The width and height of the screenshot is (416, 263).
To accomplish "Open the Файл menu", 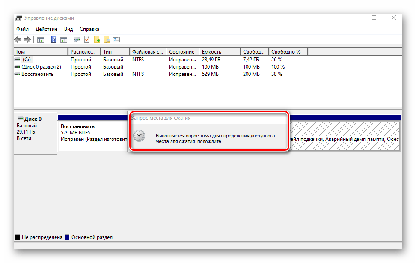I will tap(23, 29).
